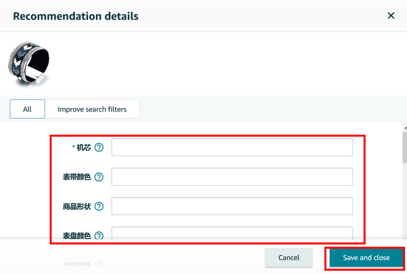Click the 表盘颜色 label text
The width and height of the screenshot is (407, 274).
click(77, 236)
